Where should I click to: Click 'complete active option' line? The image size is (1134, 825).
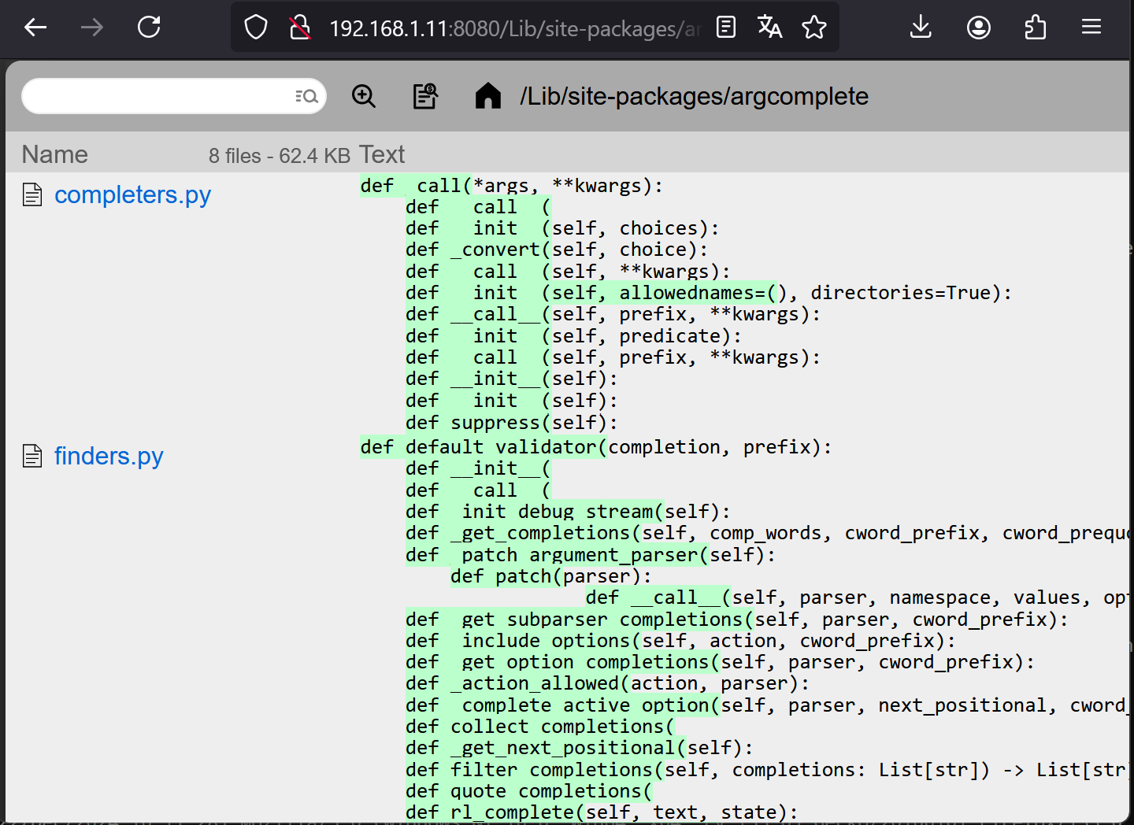pos(768,705)
